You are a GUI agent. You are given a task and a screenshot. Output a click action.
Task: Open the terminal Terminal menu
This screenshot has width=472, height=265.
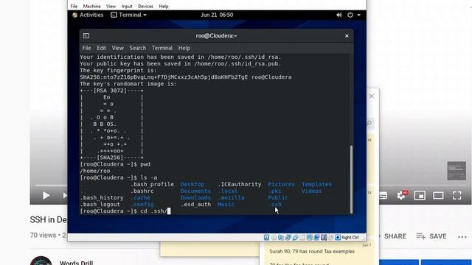pos(162,48)
